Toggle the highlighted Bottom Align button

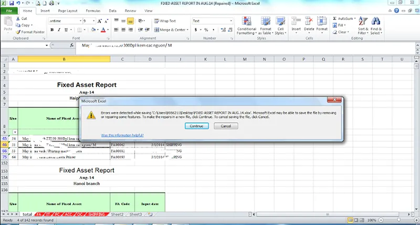tap(130, 21)
